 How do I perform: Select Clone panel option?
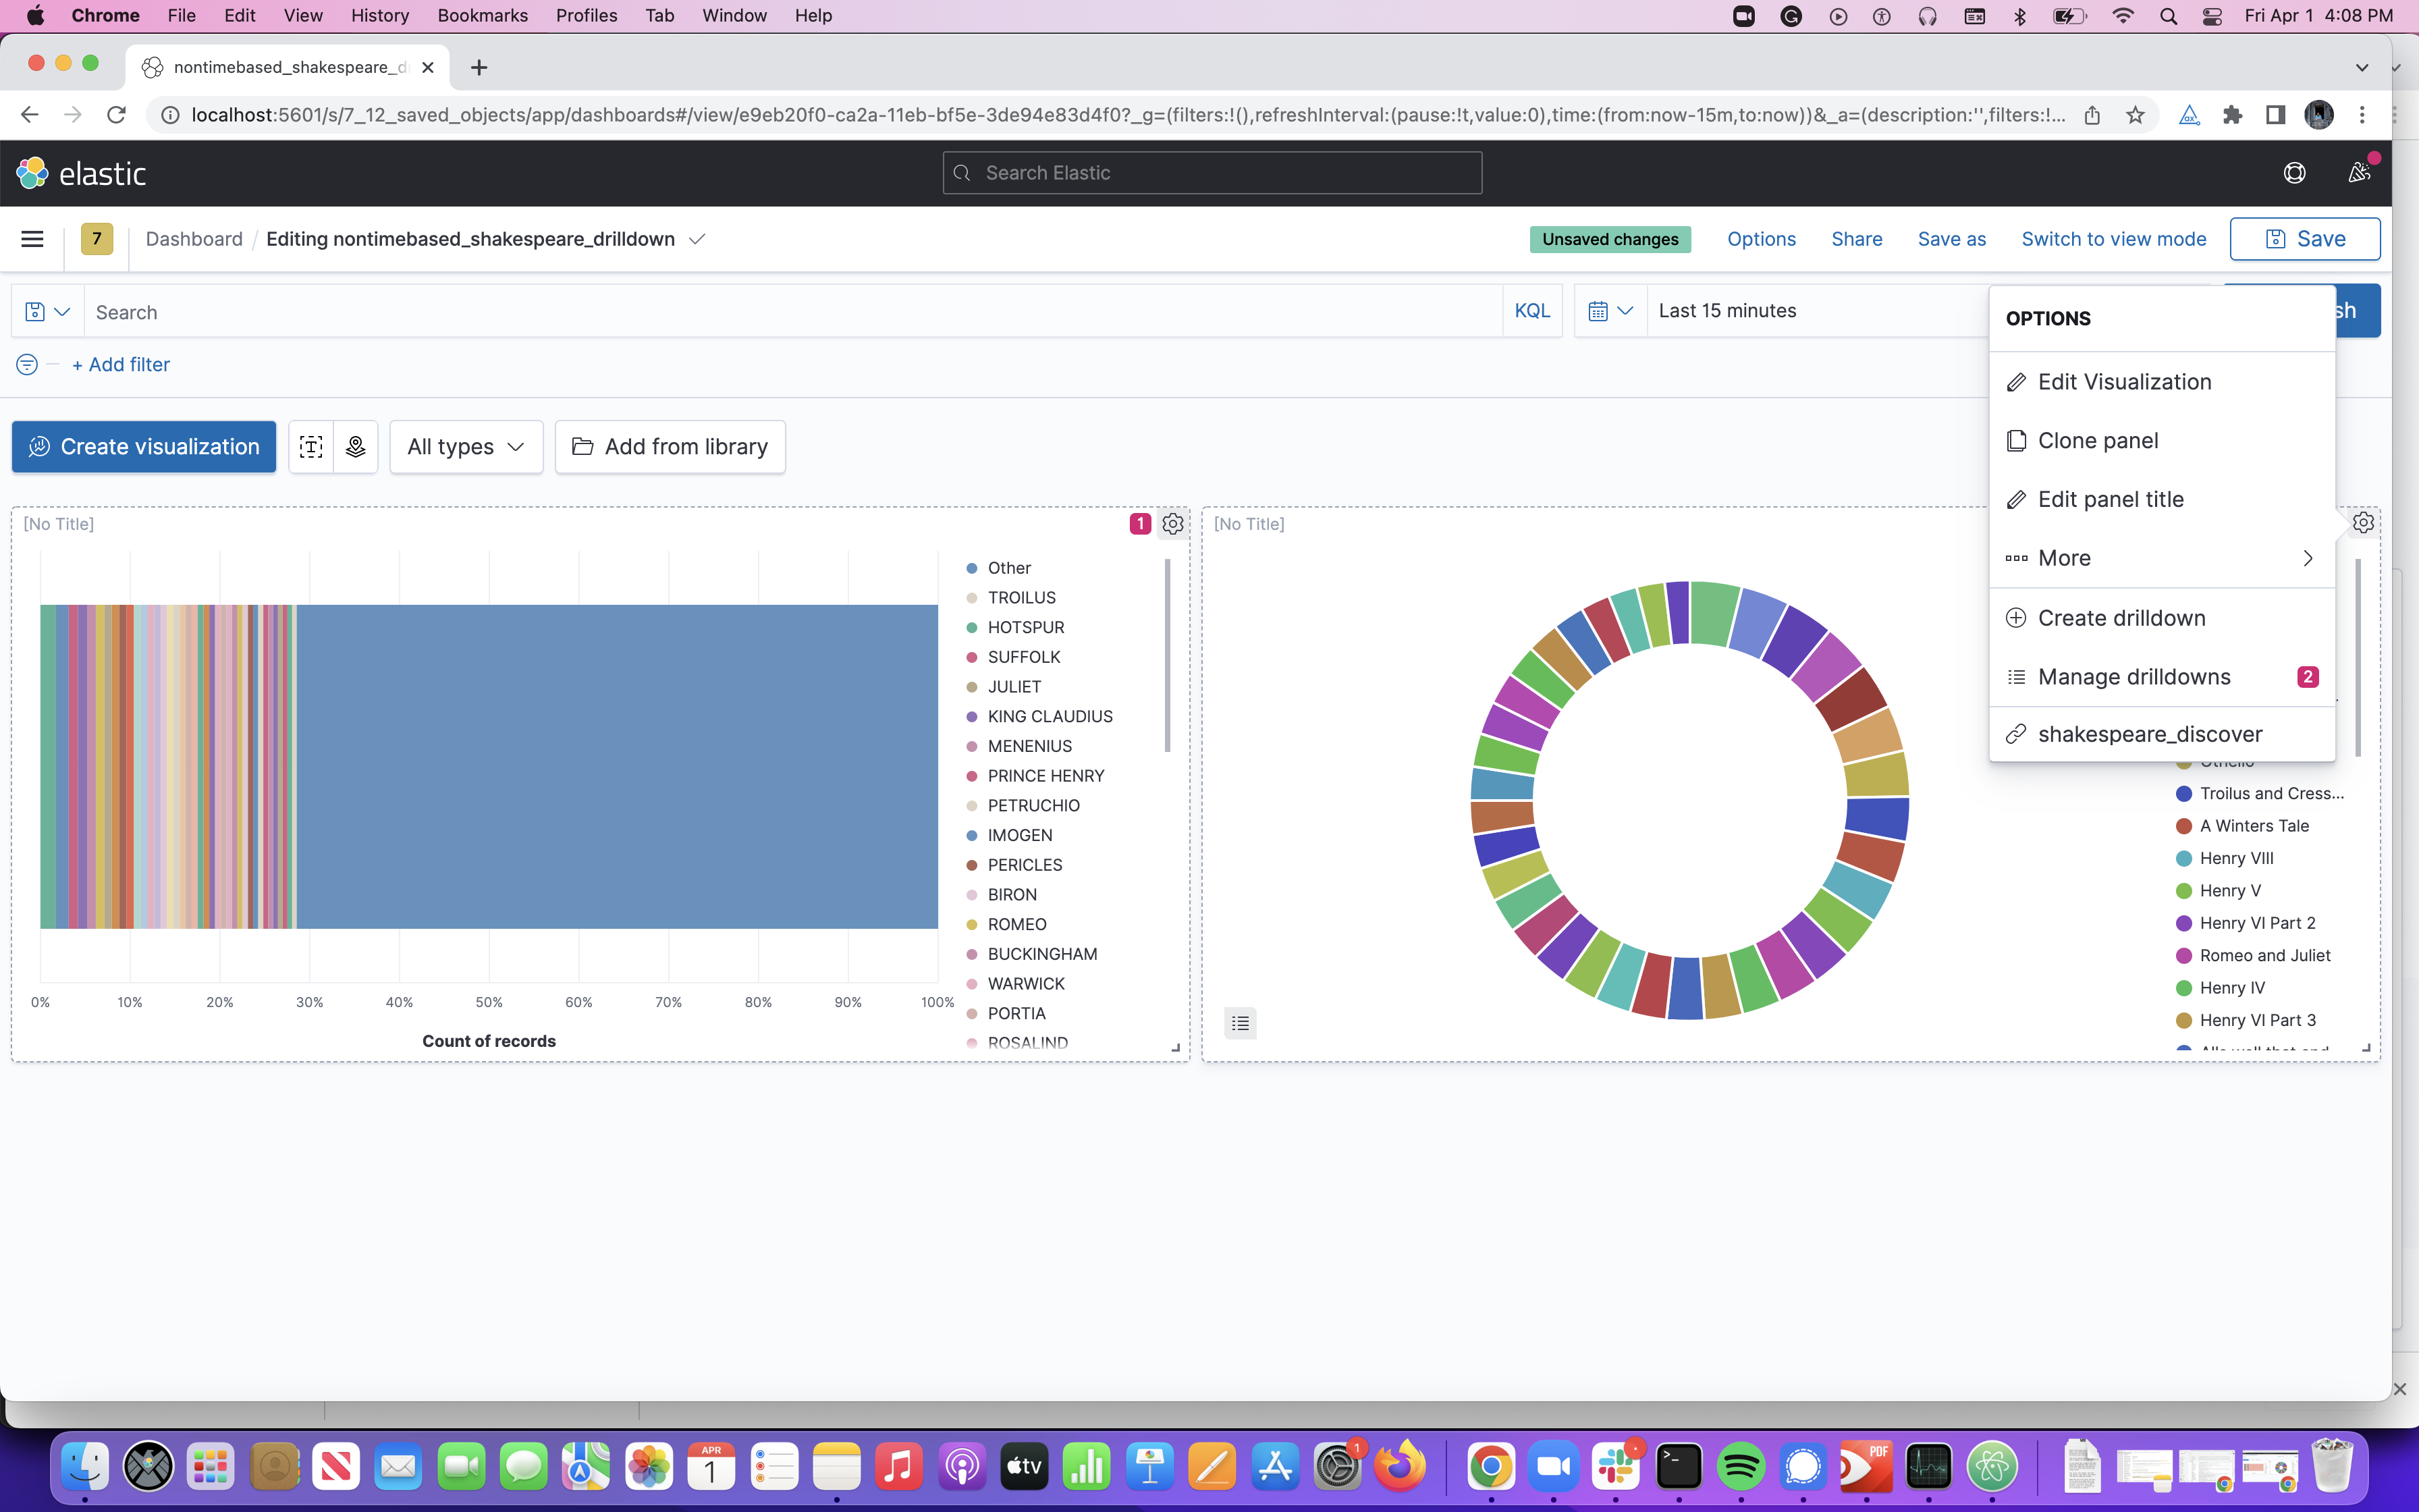pos(2161,441)
